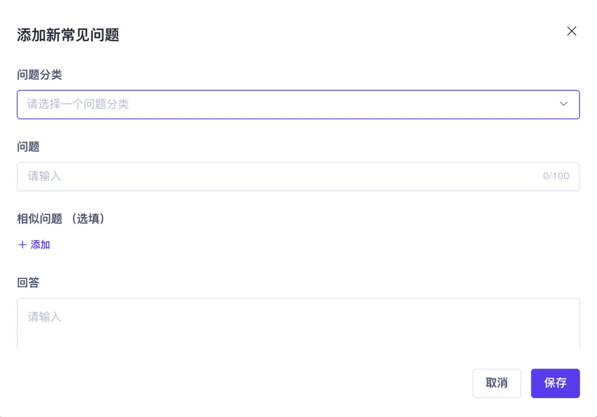Click the 添加新常见问题 dialog title
Viewport: 597px width, 417px height.
coord(68,35)
